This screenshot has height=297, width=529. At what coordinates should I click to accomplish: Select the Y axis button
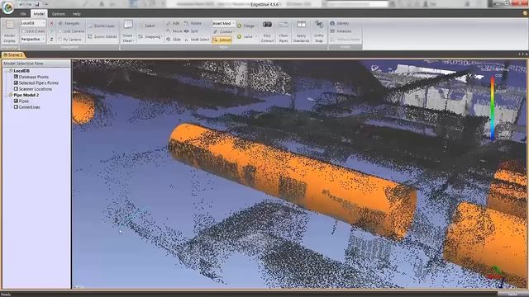51,31
